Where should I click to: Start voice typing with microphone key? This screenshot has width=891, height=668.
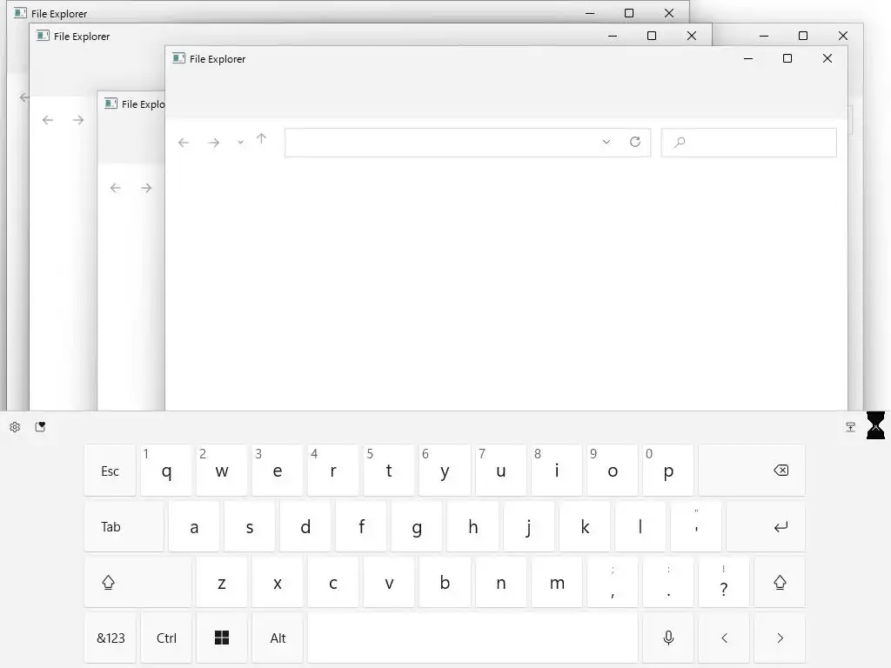coord(668,638)
